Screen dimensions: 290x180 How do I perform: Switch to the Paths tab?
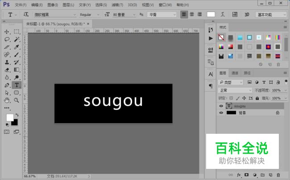[x=247, y=73]
